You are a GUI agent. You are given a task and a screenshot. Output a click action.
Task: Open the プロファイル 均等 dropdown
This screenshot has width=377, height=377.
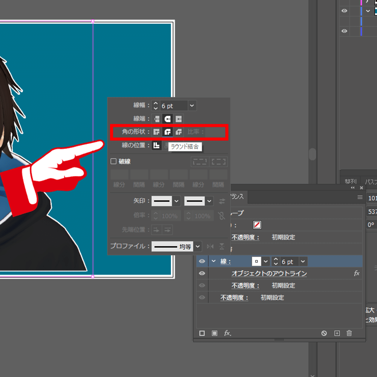(x=198, y=247)
